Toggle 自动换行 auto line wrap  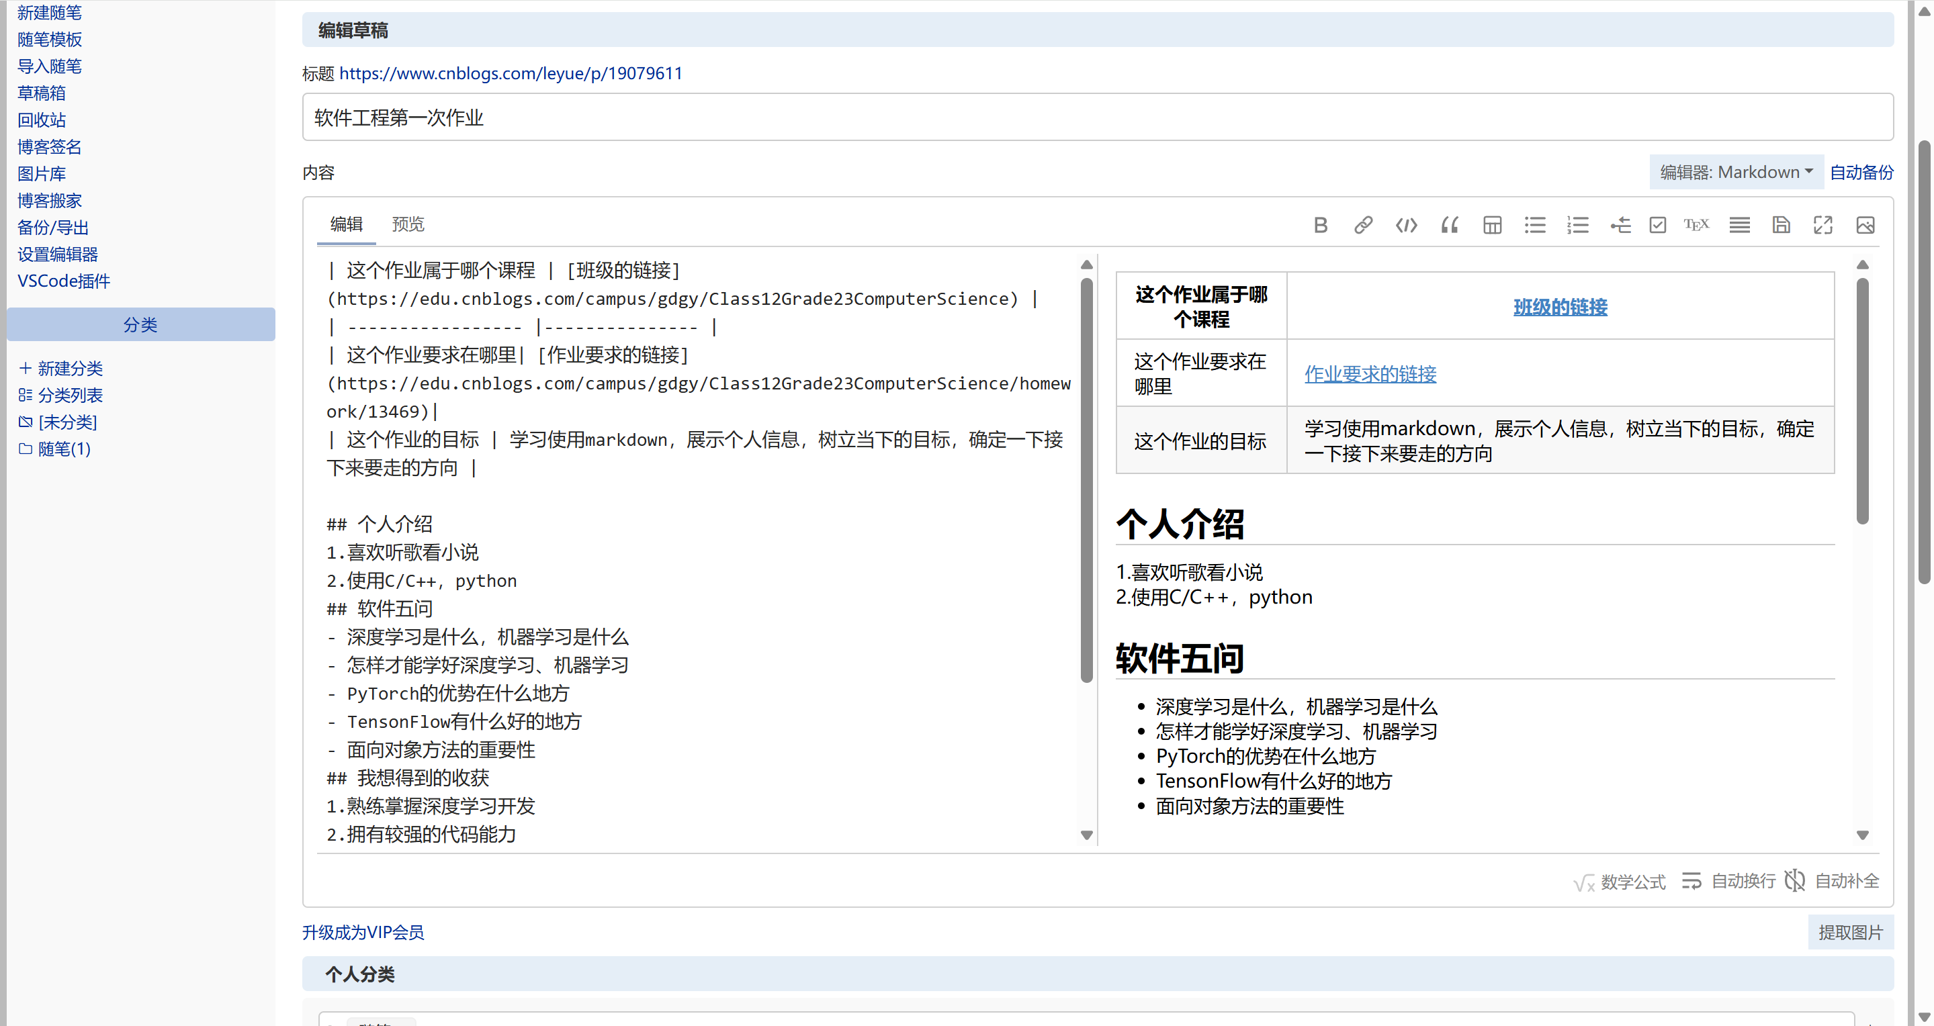(x=1728, y=880)
